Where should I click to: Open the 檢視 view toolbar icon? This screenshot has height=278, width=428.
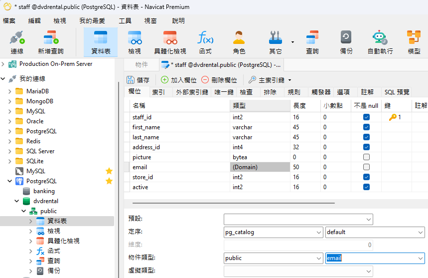[135, 42]
